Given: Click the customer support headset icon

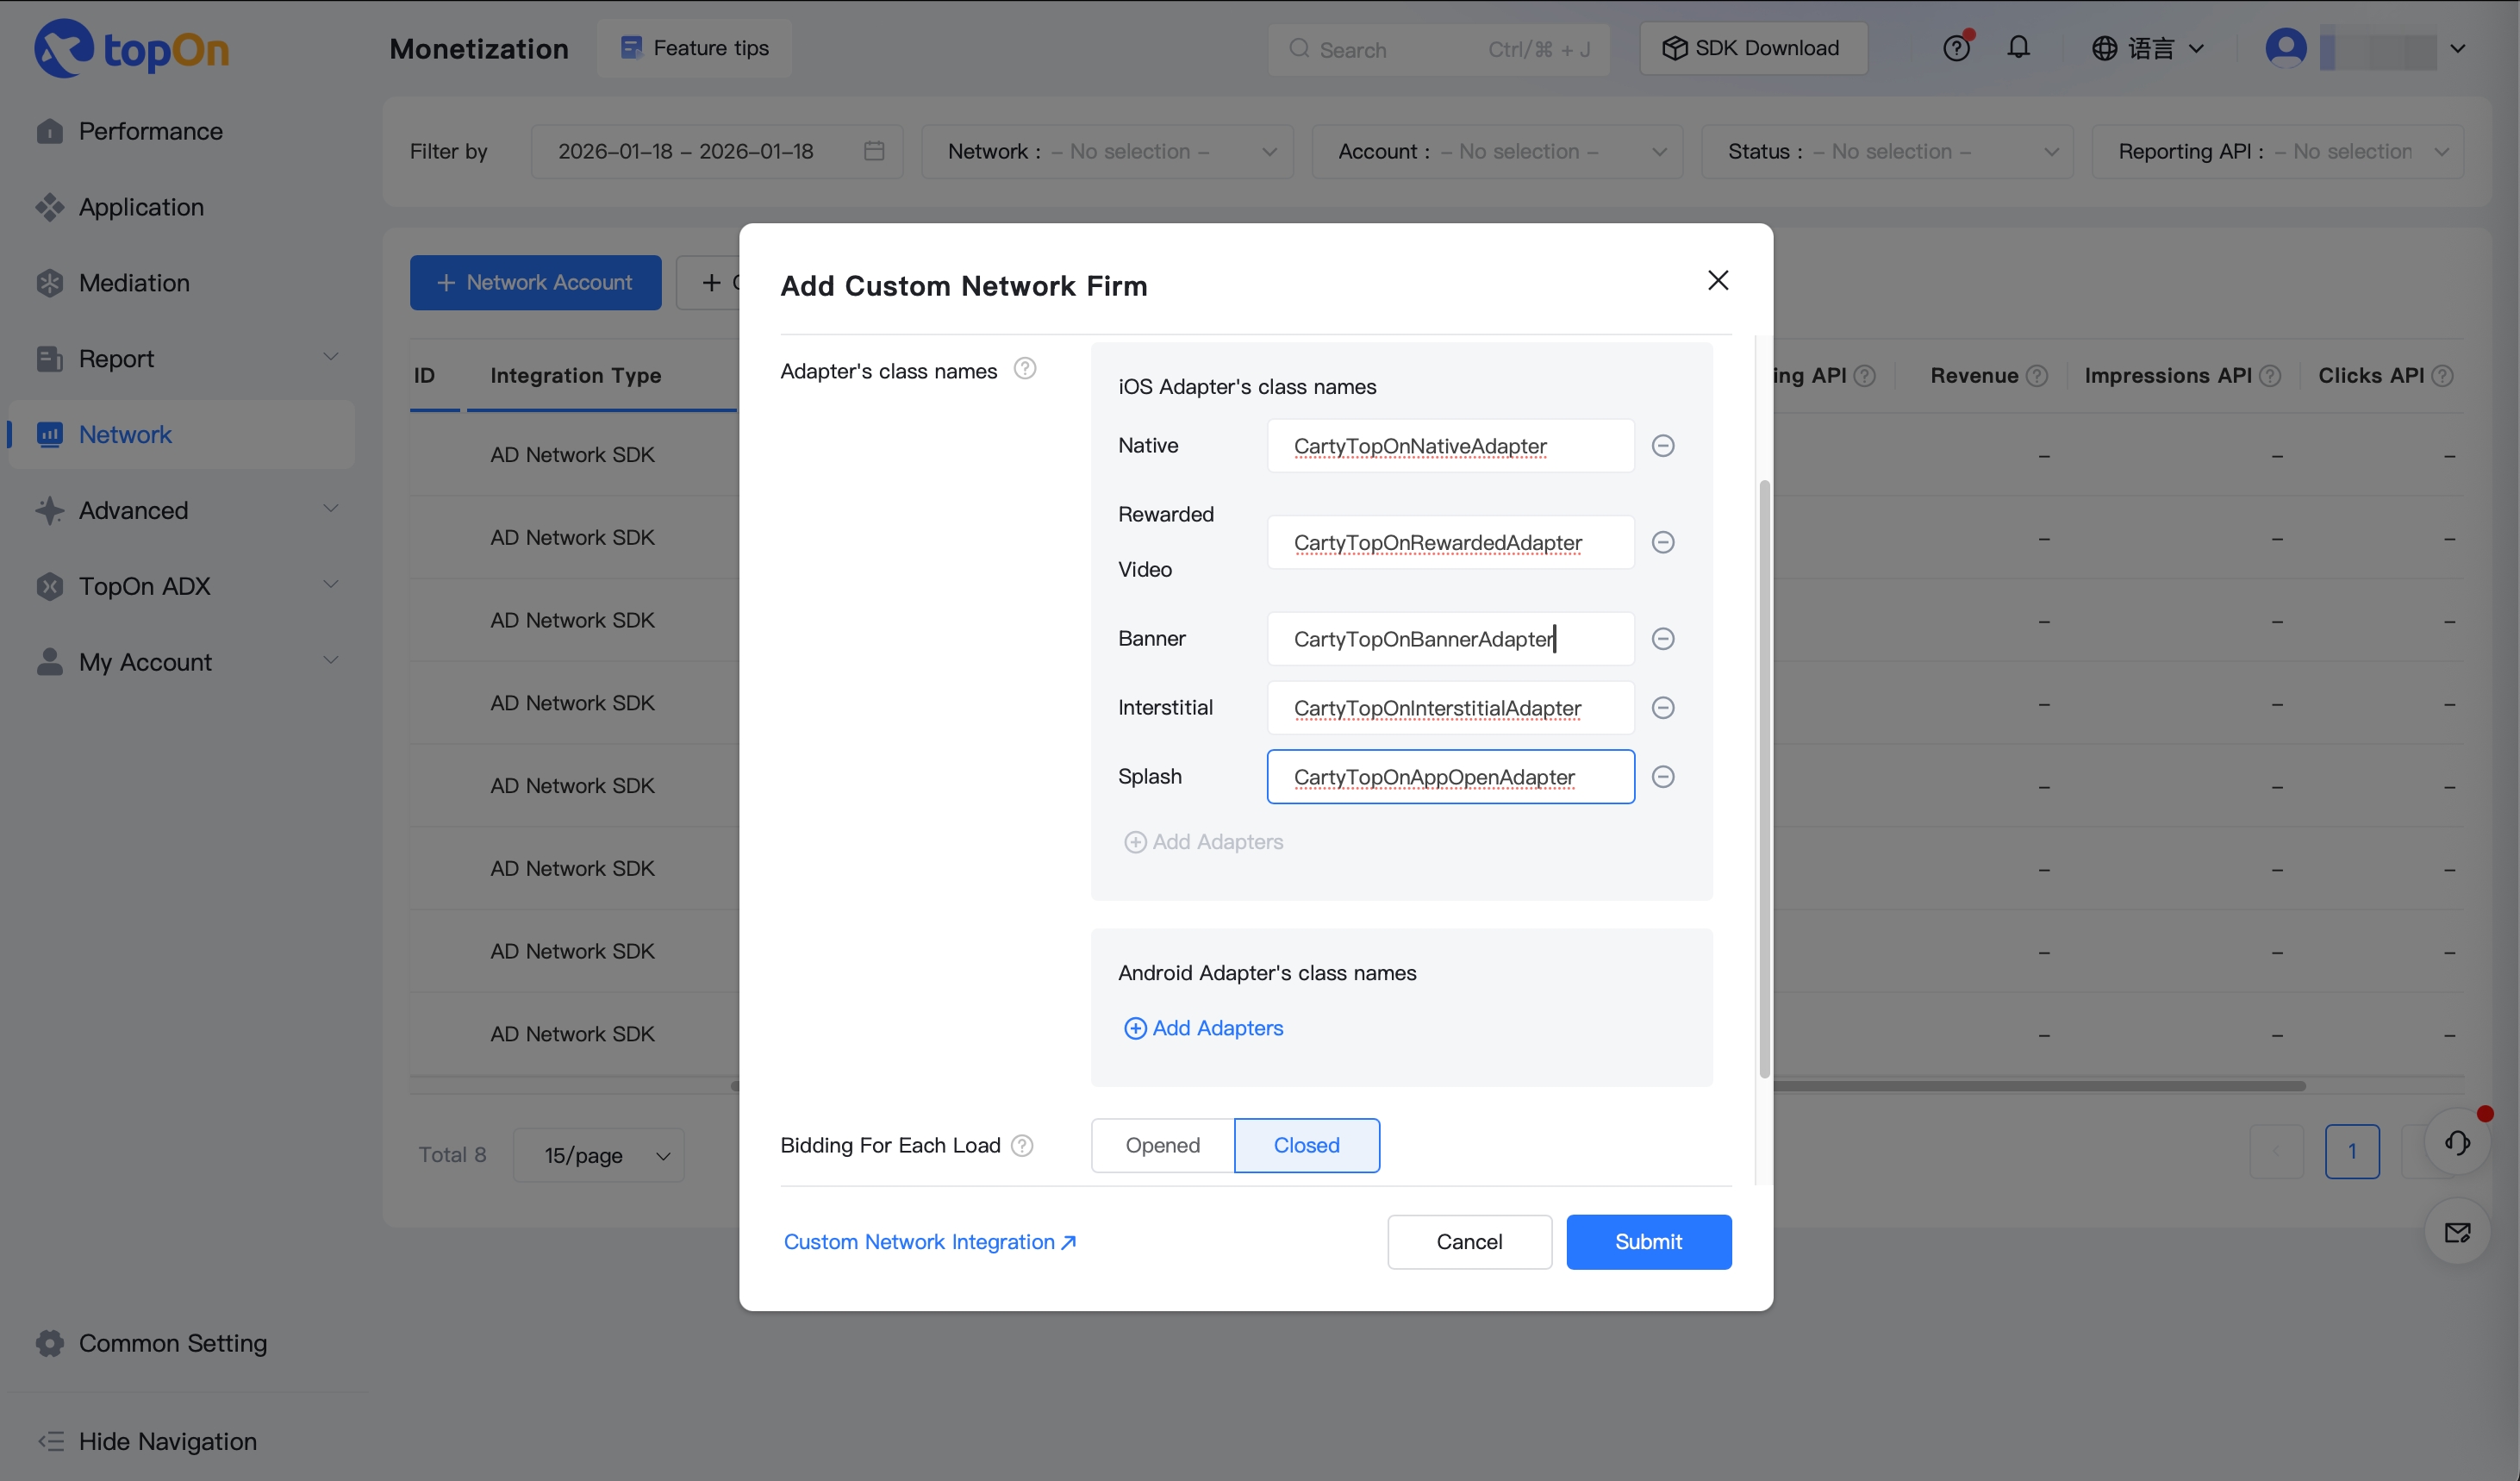Looking at the screenshot, I should coord(2459,1142).
